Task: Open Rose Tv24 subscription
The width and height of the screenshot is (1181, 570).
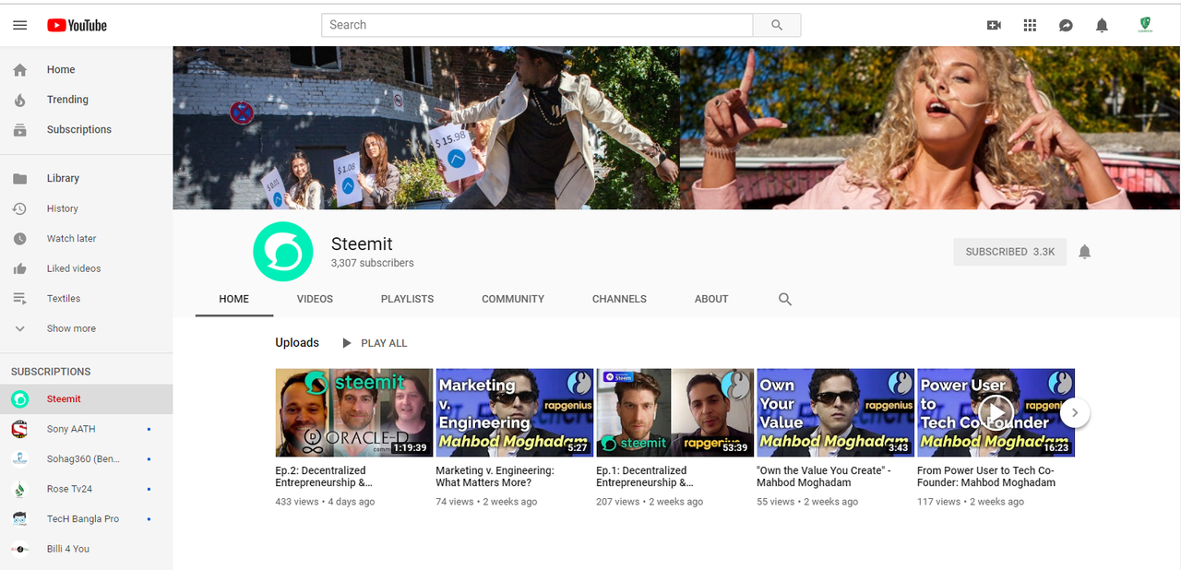Action: click(x=86, y=489)
